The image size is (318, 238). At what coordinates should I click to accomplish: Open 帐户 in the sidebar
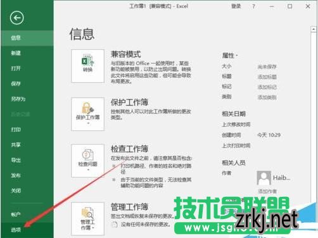27,215
